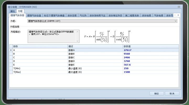Select the 液体密度 tab

tap(72, 15)
